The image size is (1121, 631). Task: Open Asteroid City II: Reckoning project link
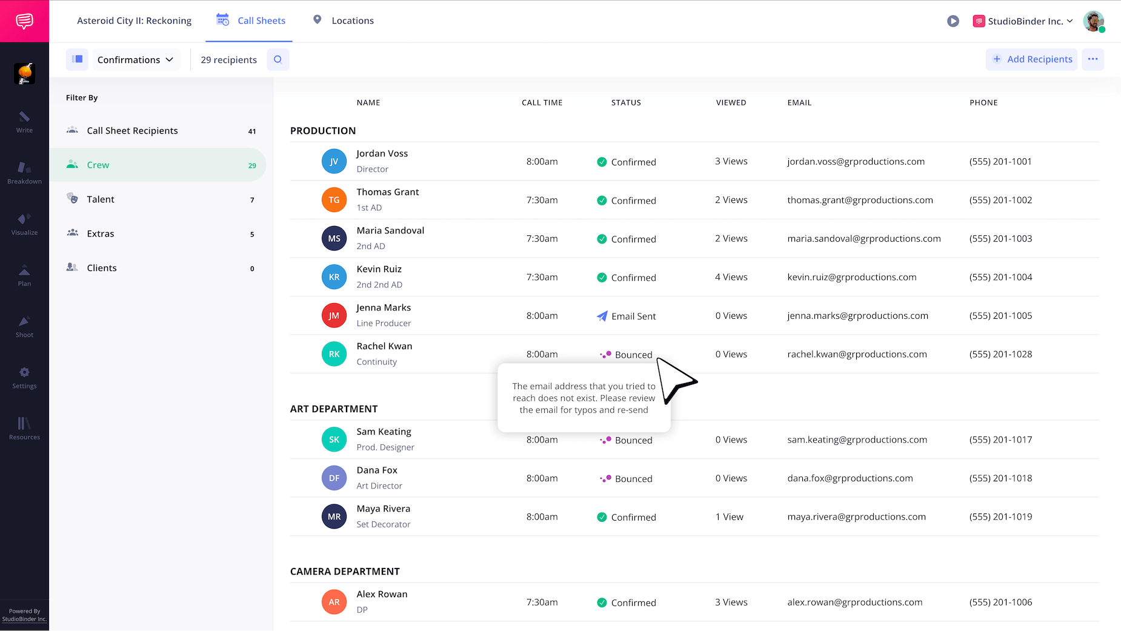pyautogui.click(x=134, y=21)
